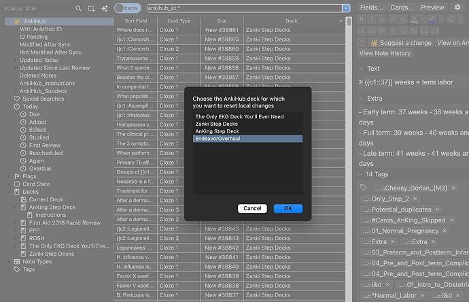
Task: Click the Flags icon in sidebar
Action: pos(17,176)
